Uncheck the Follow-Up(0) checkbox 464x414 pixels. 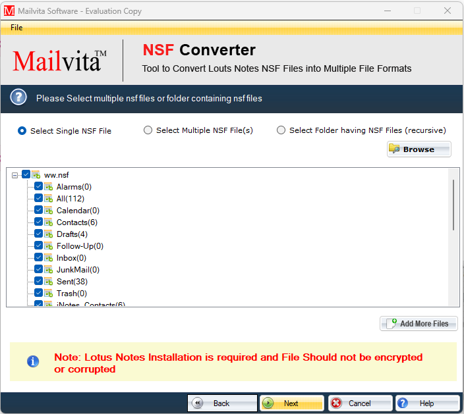(x=38, y=246)
